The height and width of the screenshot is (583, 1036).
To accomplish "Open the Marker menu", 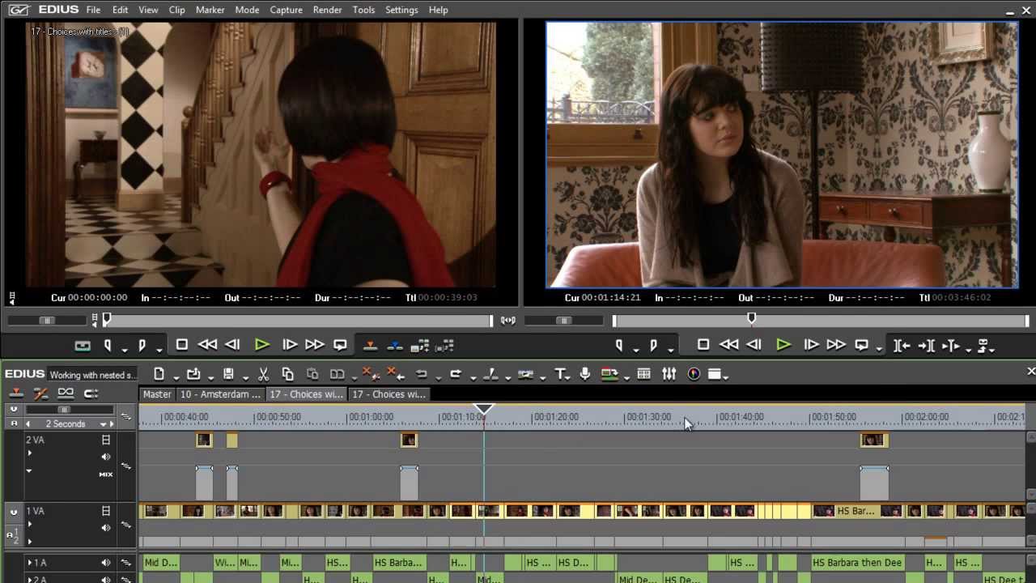I will coord(210,10).
